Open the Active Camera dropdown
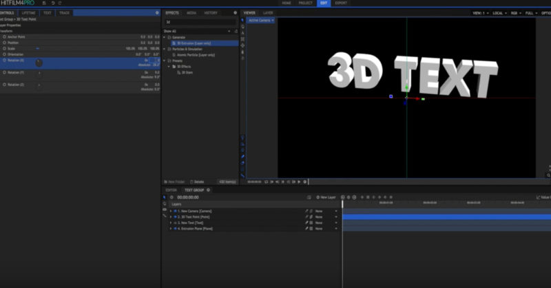The width and height of the screenshot is (551, 288). click(261, 21)
